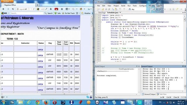This screenshot has height=105, width=187.
Task: Open JCreator Configure menu
Action: [x=143, y=6]
